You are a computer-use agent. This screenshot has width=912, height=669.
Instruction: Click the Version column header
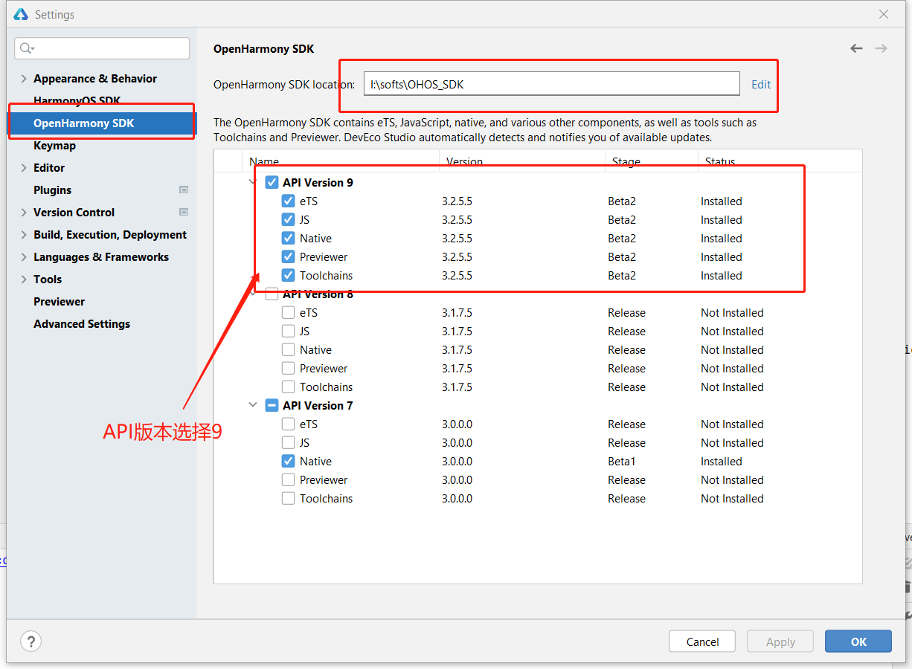pyautogui.click(x=464, y=161)
